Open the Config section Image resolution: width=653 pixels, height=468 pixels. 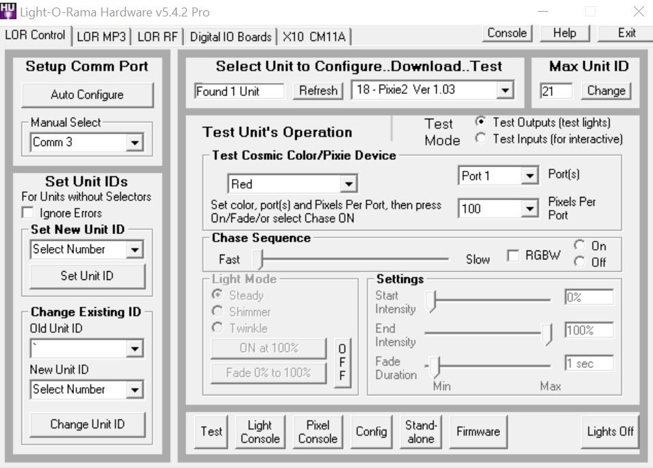point(371,432)
